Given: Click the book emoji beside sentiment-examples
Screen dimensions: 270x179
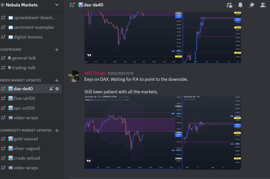Looking at the screenshot, I should click(x=11, y=28).
